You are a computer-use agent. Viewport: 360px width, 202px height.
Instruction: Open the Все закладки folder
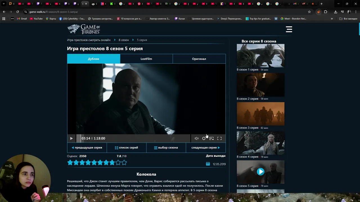tap(348, 19)
